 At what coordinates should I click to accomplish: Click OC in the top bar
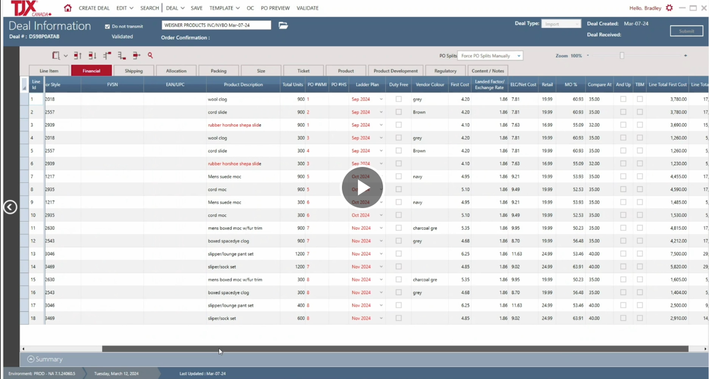coord(250,8)
